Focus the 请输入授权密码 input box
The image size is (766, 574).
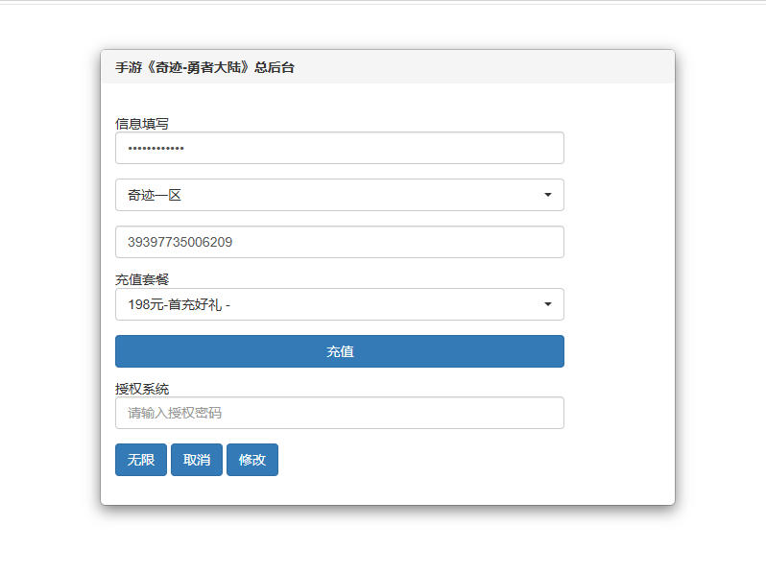[339, 413]
